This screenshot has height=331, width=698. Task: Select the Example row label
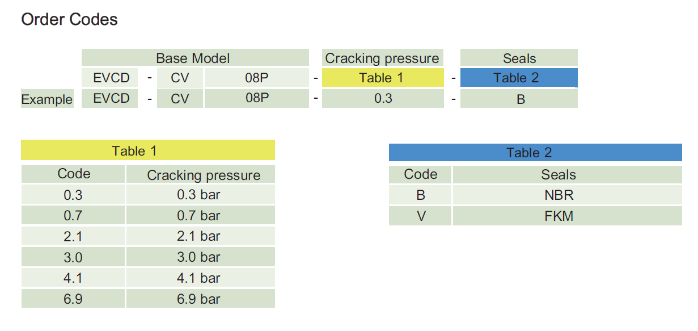pyautogui.click(x=47, y=99)
